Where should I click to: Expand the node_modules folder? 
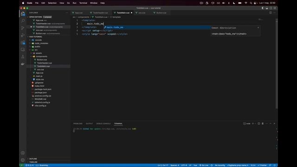click(x=41, y=43)
